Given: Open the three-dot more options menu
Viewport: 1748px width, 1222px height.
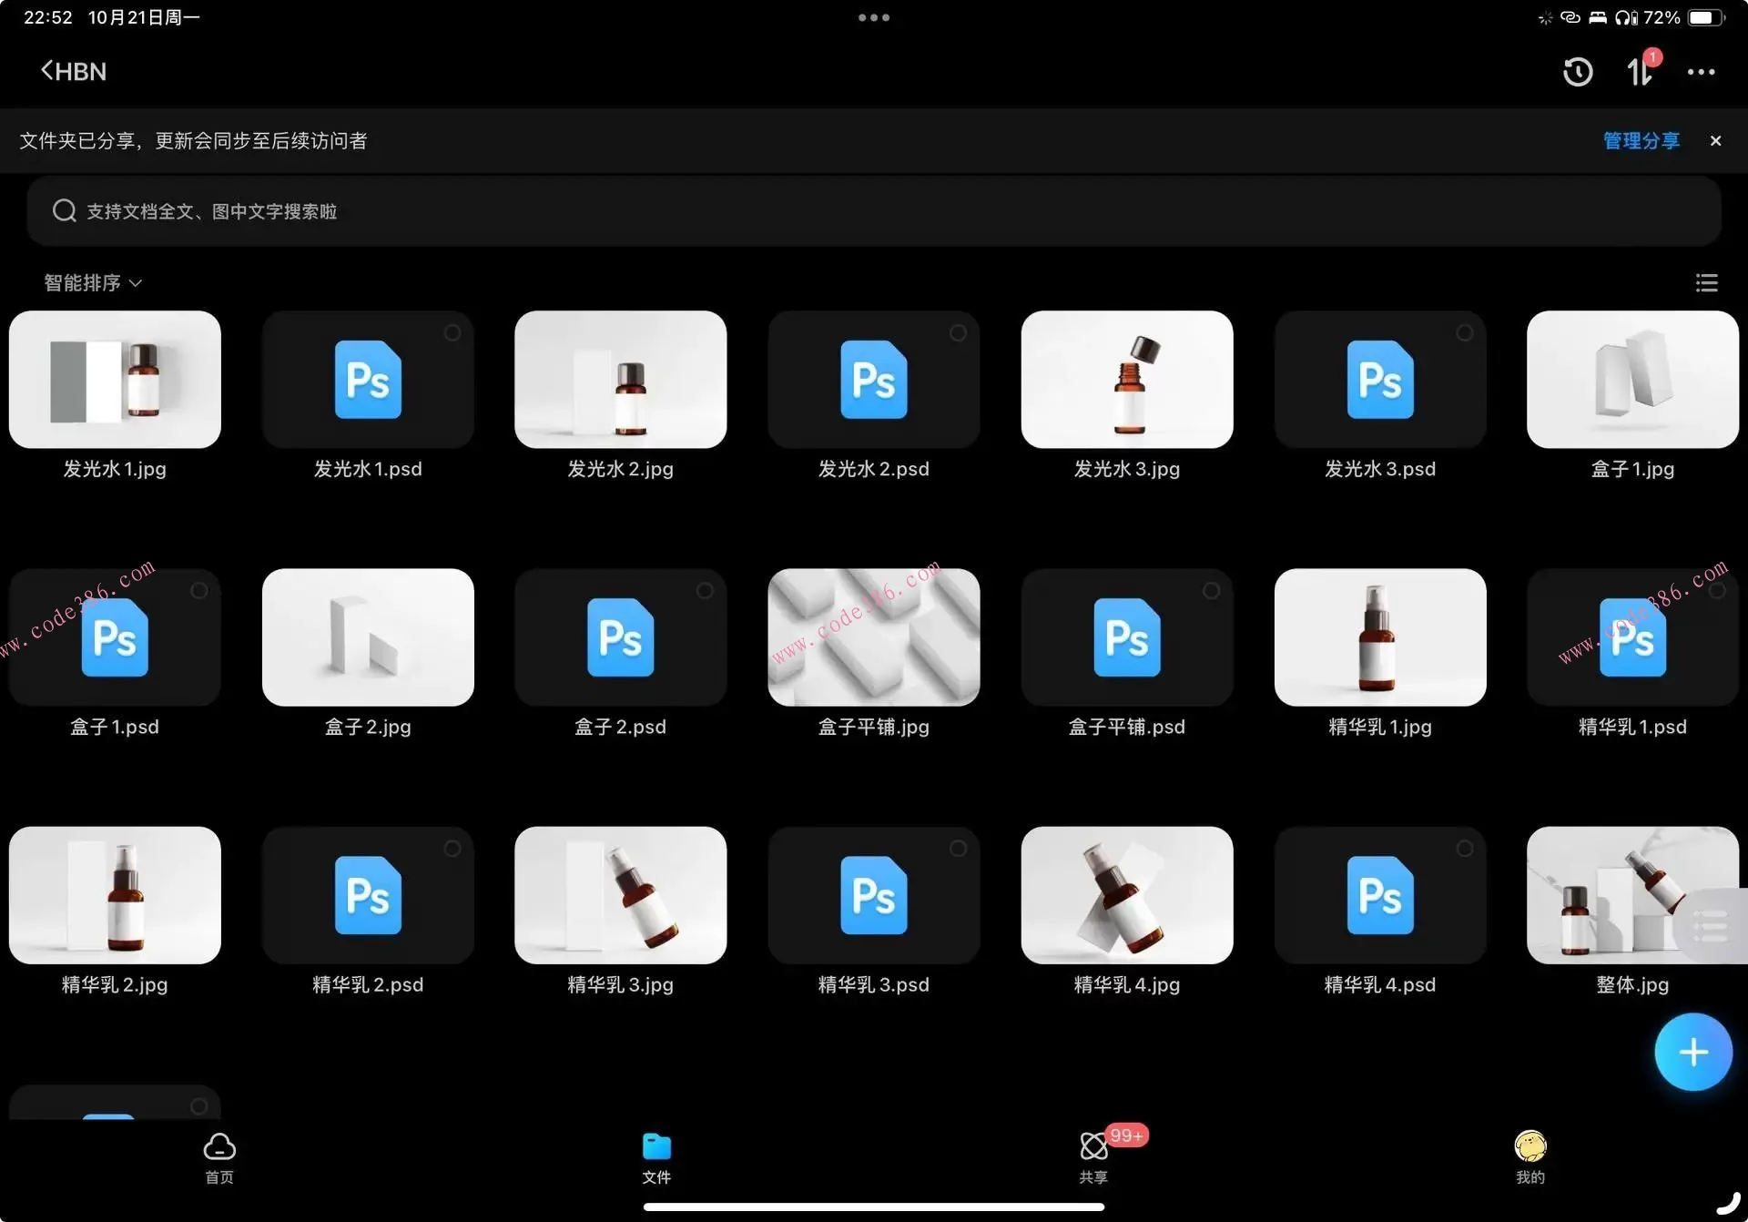Looking at the screenshot, I should click(1700, 72).
